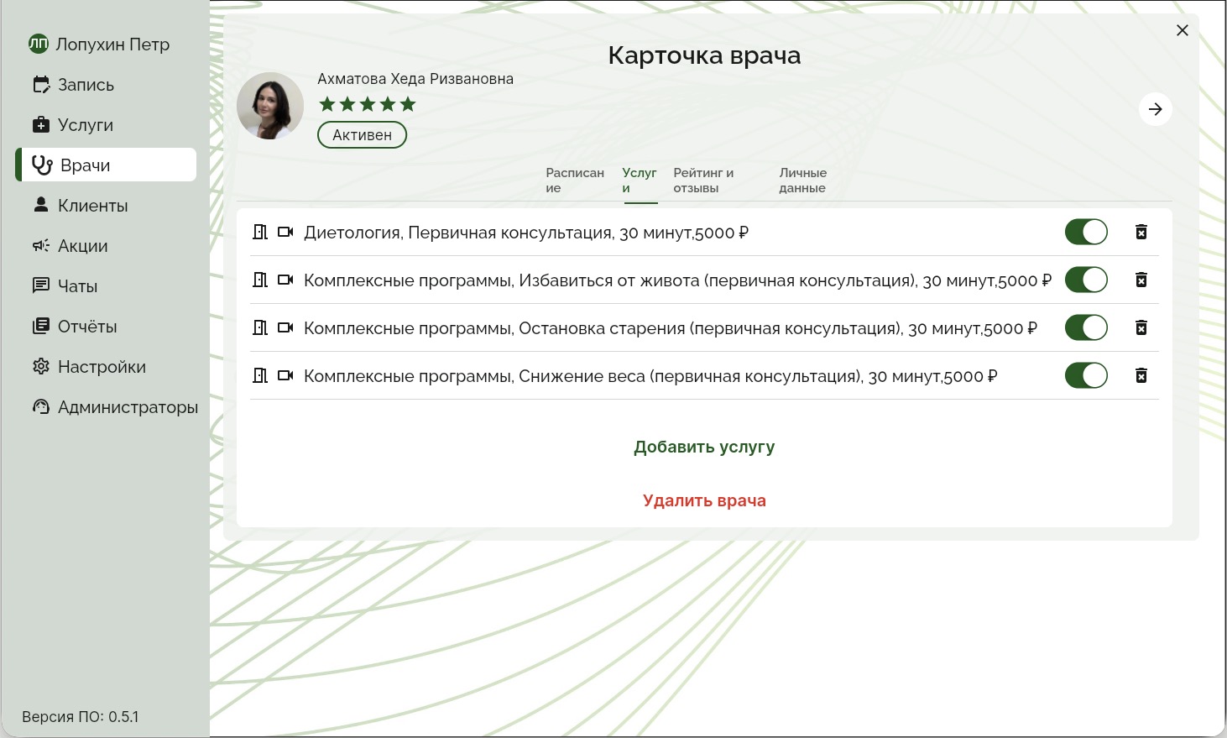The width and height of the screenshot is (1227, 738).
Task: Click the video consultation icon for Диетология
Action: coord(285,232)
